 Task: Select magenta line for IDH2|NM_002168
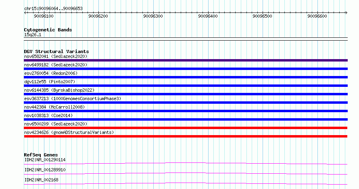pyautogui.click(x=186, y=183)
